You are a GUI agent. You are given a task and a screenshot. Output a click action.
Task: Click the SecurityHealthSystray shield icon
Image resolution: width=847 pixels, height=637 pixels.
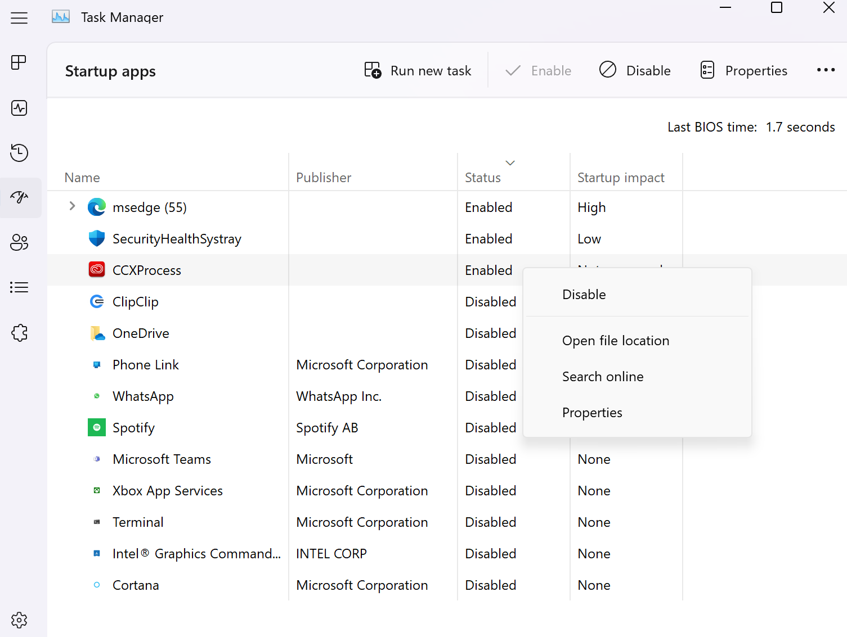point(97,239)
